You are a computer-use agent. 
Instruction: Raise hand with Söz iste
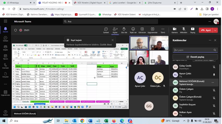(124, 30)
